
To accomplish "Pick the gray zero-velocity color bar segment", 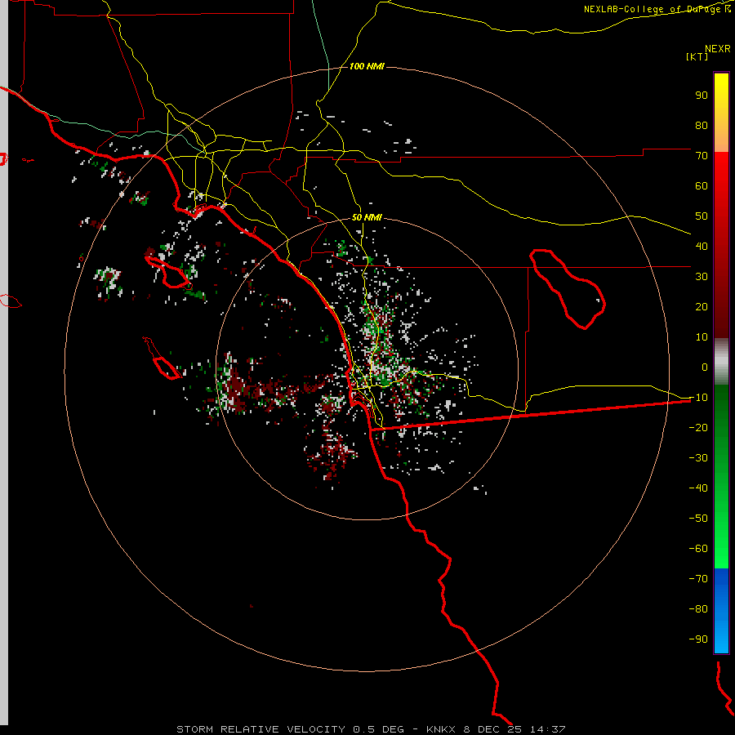I will point(721,361).
